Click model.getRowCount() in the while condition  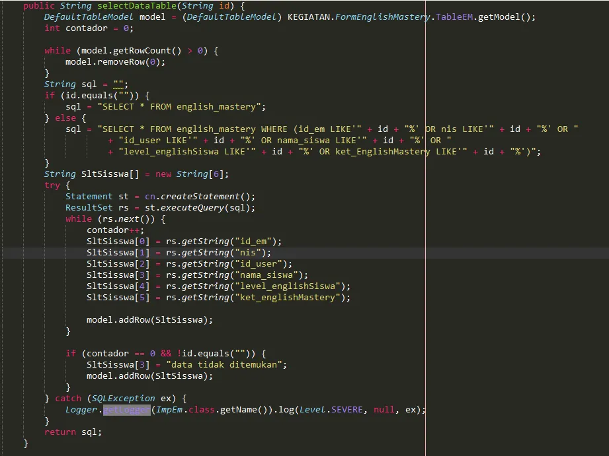tap(131, 51)
